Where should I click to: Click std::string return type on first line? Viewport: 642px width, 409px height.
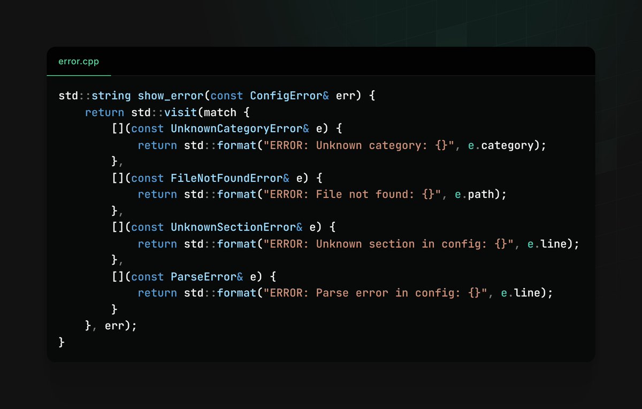click(95, 96)
